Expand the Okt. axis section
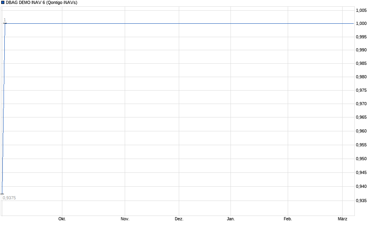This screenshot has width=371, height=229. click(x=62, y=218)
